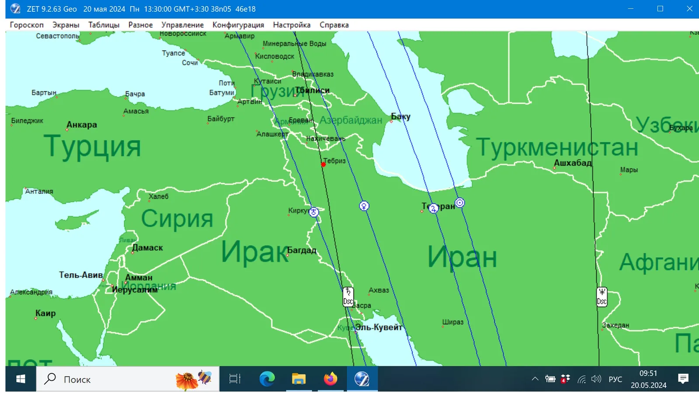Screen dimensions: 699x393
Task: Click the Баку city label on map
Action: tap(401, 117)
